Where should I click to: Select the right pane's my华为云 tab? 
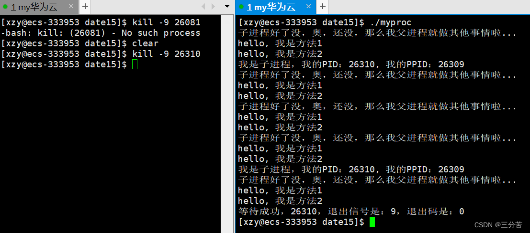point(276,7)
